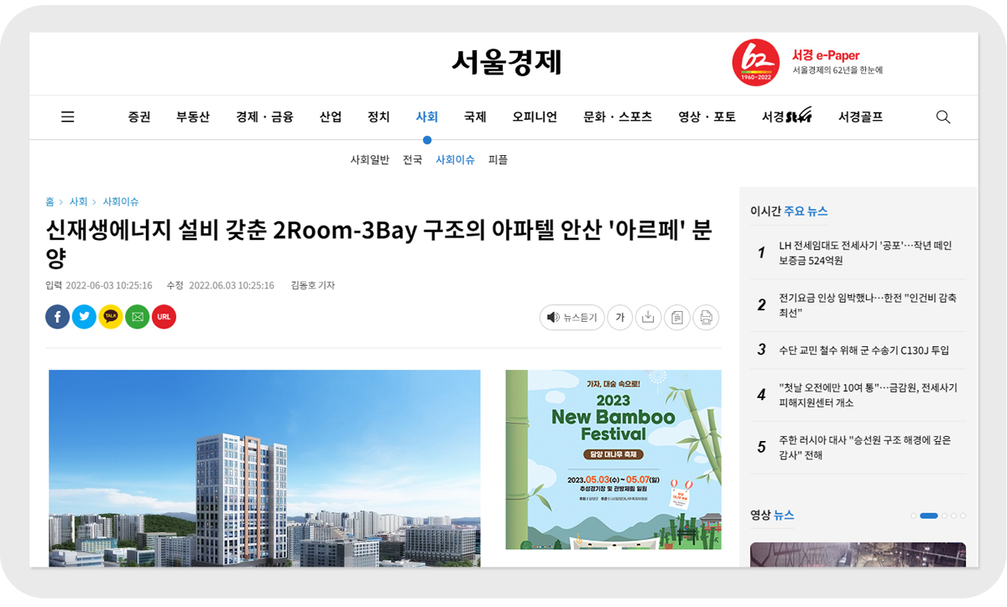Share article on Facebook
Image resolution: width=1007 pixels, height=607 pixels.
pyautogui.click(x=58, y=317)
